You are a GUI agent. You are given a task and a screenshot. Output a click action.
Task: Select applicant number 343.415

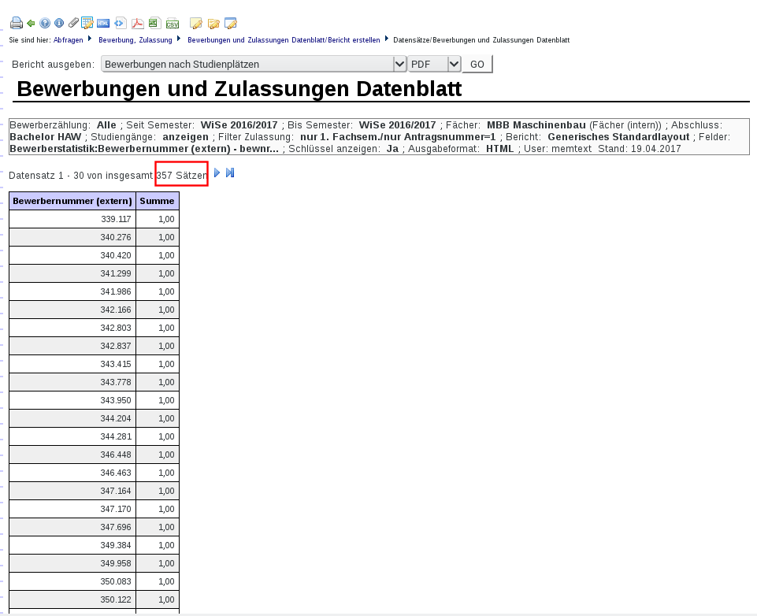(x=116, y=364)
